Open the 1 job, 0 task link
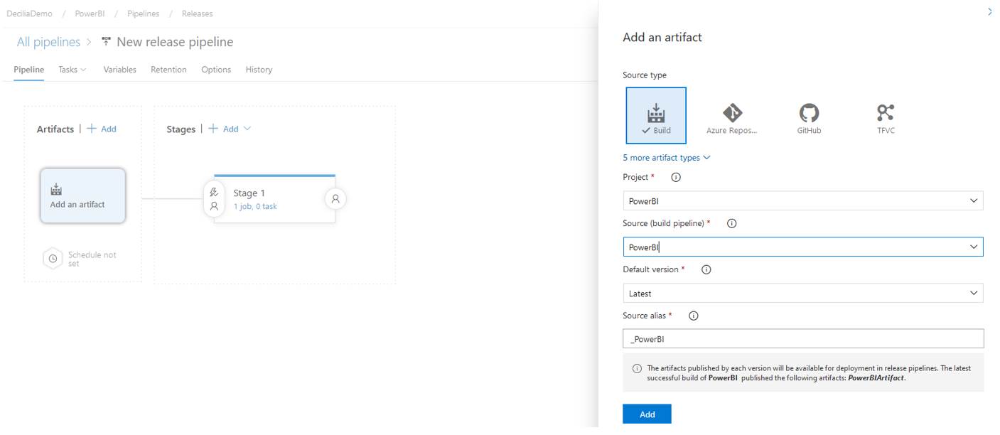The width and height of the screenshot is (1000, 435). click(255, 207)
